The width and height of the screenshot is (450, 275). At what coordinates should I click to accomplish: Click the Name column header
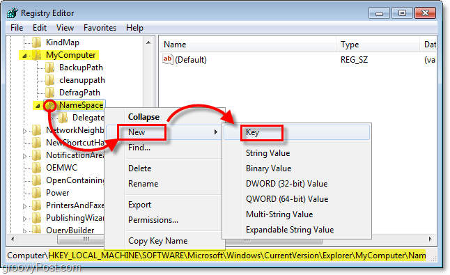pos(247,45)
